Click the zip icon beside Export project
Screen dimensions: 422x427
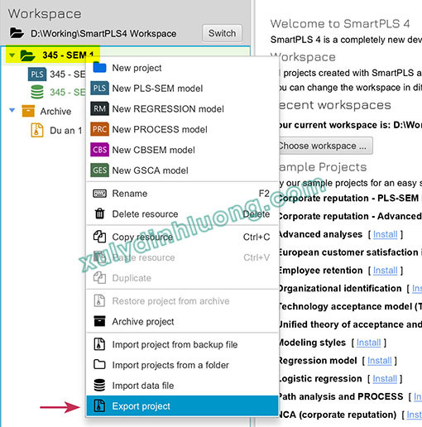[99, 405]
